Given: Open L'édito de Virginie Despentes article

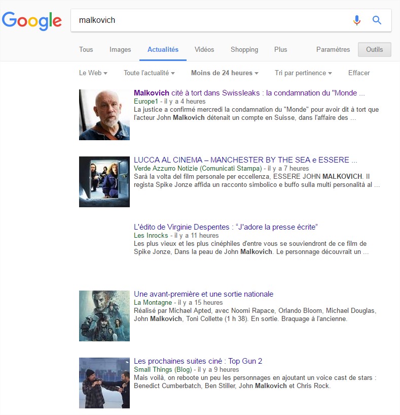Looking at the screenshot, I should coord(226,227).
